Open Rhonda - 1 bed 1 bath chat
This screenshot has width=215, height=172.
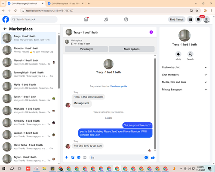click(29, 50)
